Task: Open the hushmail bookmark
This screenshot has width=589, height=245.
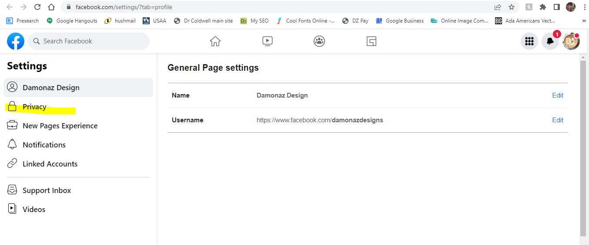Action: point(120,21)
